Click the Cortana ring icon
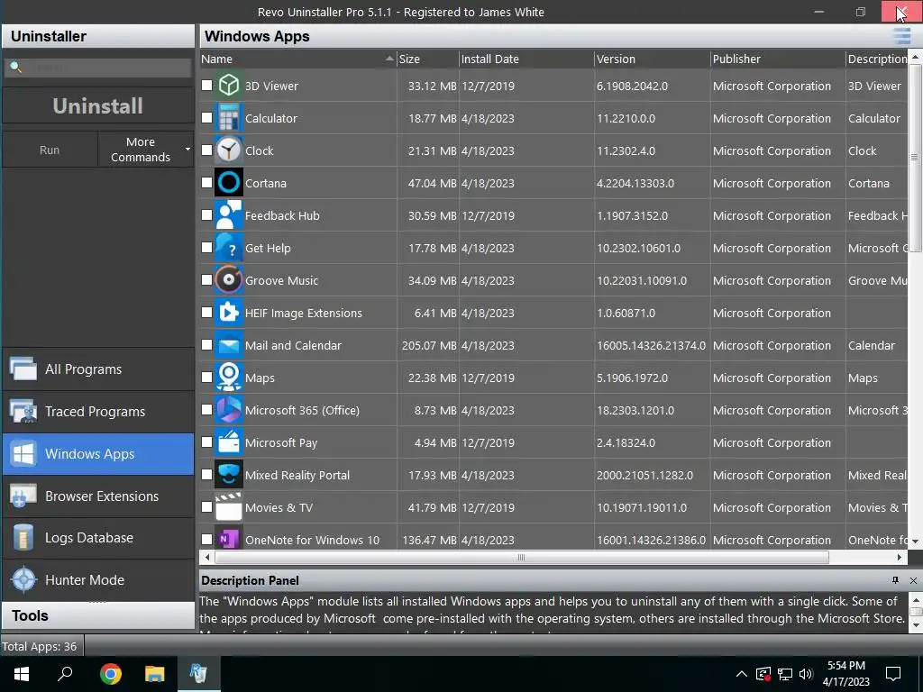Screen dimensions: 923x692 pyautogui.click(x=228, y=182)
